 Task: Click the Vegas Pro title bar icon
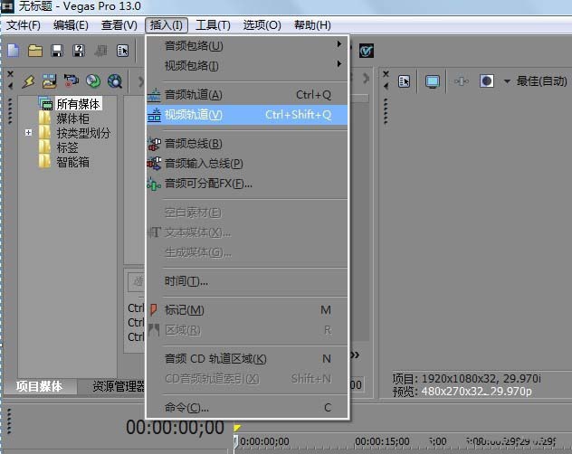coord(7,6)
